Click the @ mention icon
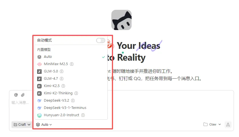 [x=16, y=95]
